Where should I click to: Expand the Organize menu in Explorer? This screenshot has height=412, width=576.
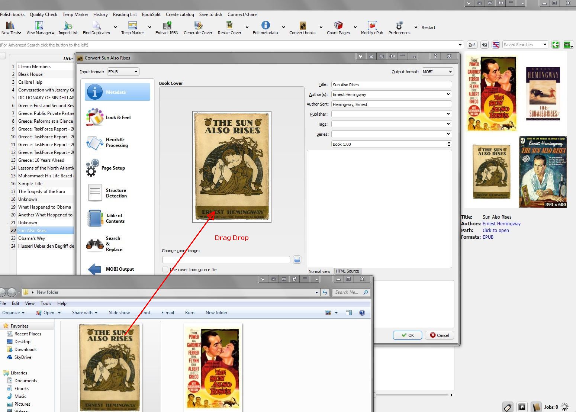(14, 313)
